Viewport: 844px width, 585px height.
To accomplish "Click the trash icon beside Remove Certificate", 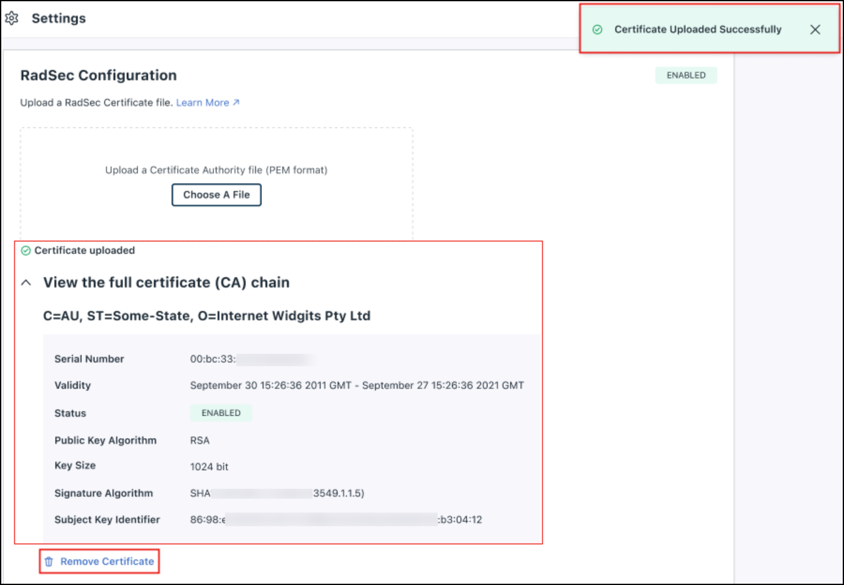I will click(x=49, y=561).
